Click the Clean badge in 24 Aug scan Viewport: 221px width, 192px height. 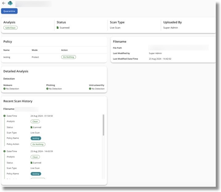[x=35, y=122]
